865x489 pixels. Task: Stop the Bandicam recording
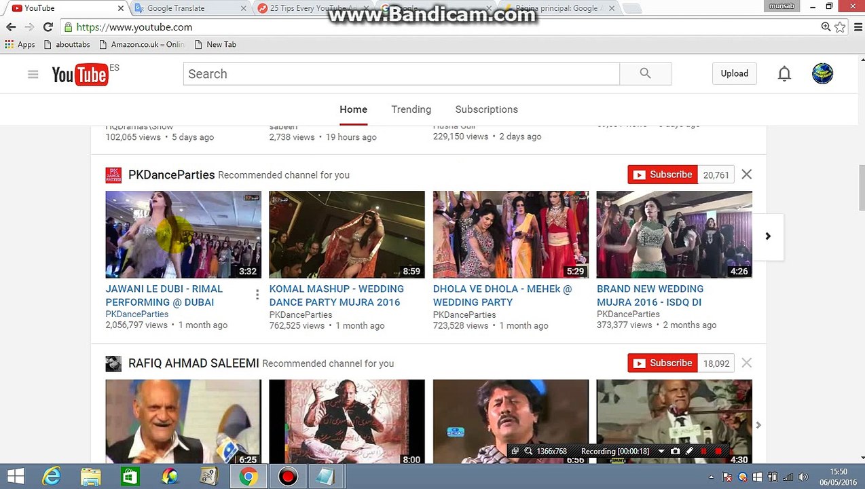pyautogui.click(x=718, y=451)
